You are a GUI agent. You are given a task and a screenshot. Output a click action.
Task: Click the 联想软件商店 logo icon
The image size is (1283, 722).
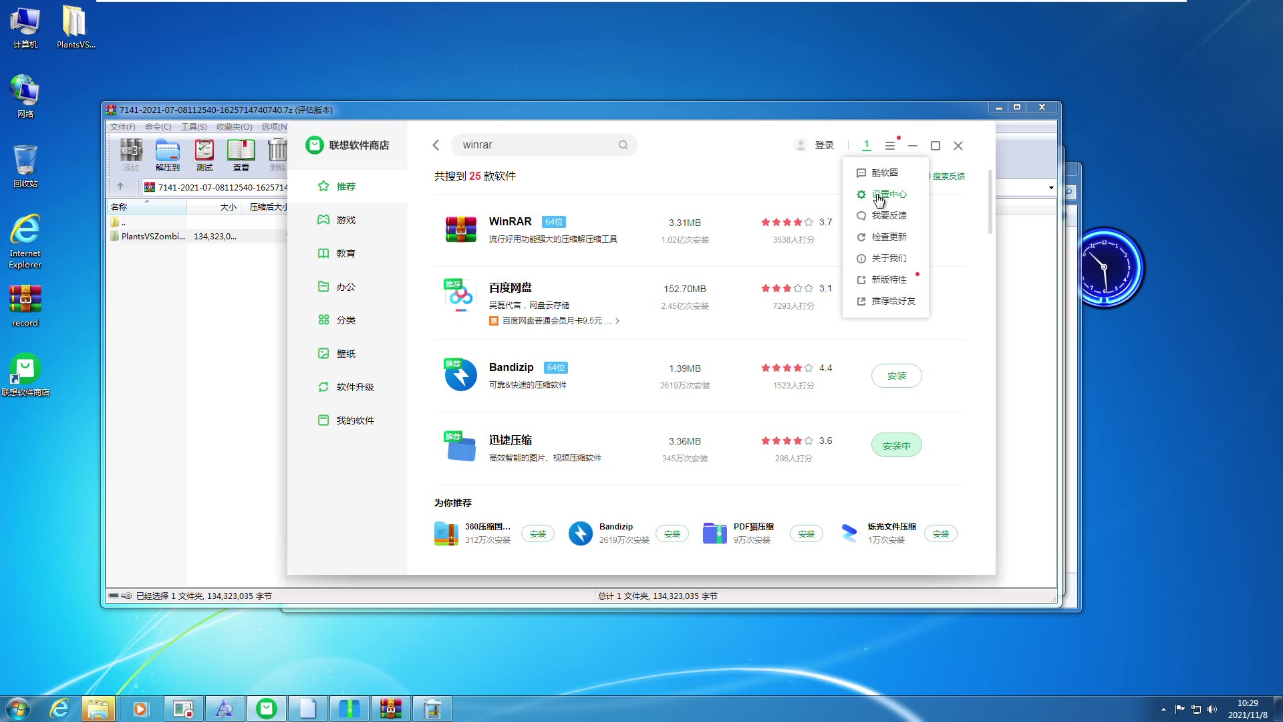[315, 145]
